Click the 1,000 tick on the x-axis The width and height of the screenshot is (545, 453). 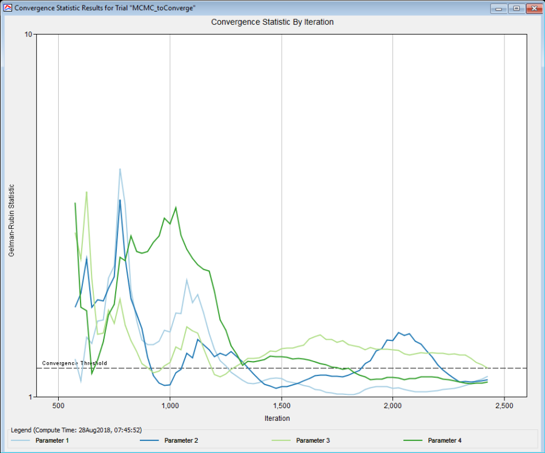click(x=170, y=405)
